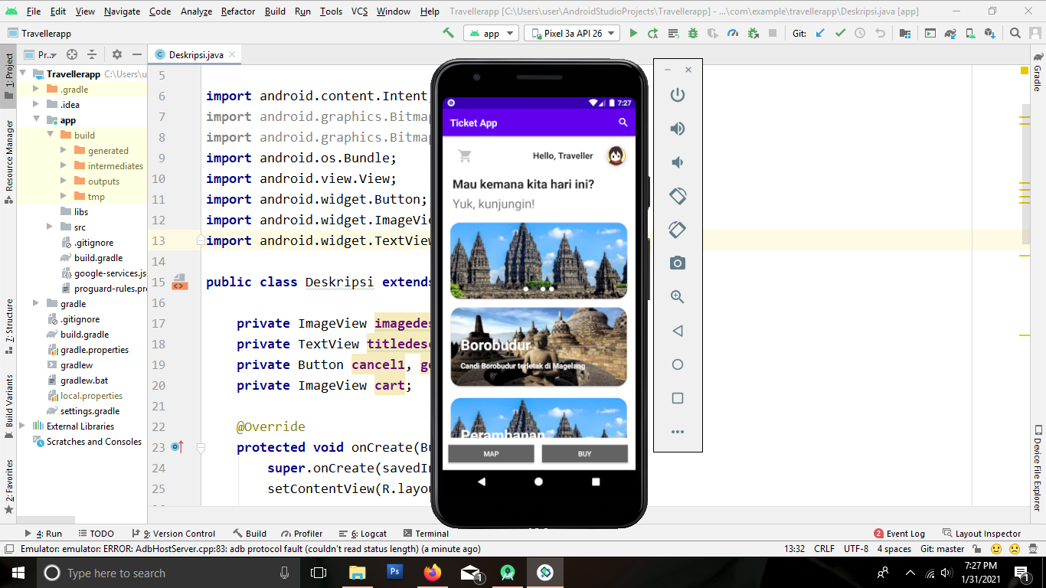1046x588 pixels.
Task: Collapse the build folder
Action: (50, 136)
